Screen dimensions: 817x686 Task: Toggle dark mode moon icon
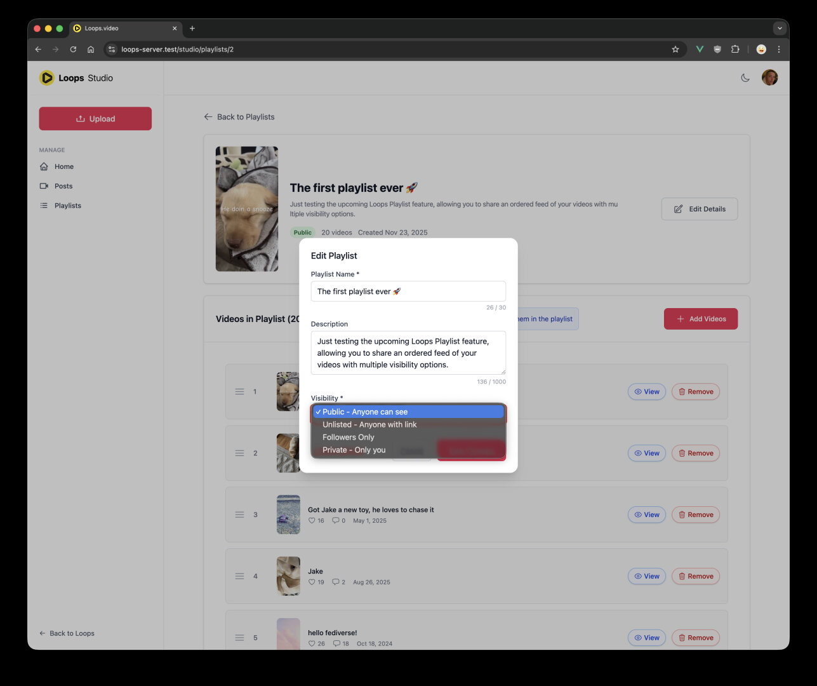(745, 78)
